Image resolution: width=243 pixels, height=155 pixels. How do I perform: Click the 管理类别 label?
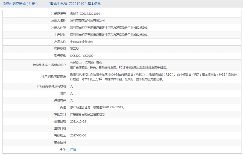click(60, 49)
